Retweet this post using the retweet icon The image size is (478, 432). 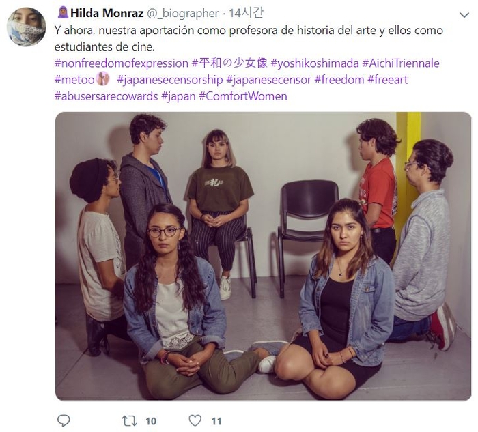pos(129,421)
